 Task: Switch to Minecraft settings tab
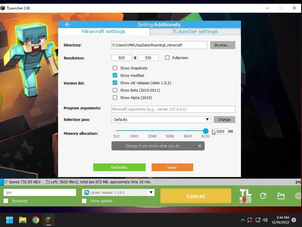[x=104, y=31]
